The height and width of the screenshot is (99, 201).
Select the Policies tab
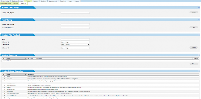click(x=28, y=1)
